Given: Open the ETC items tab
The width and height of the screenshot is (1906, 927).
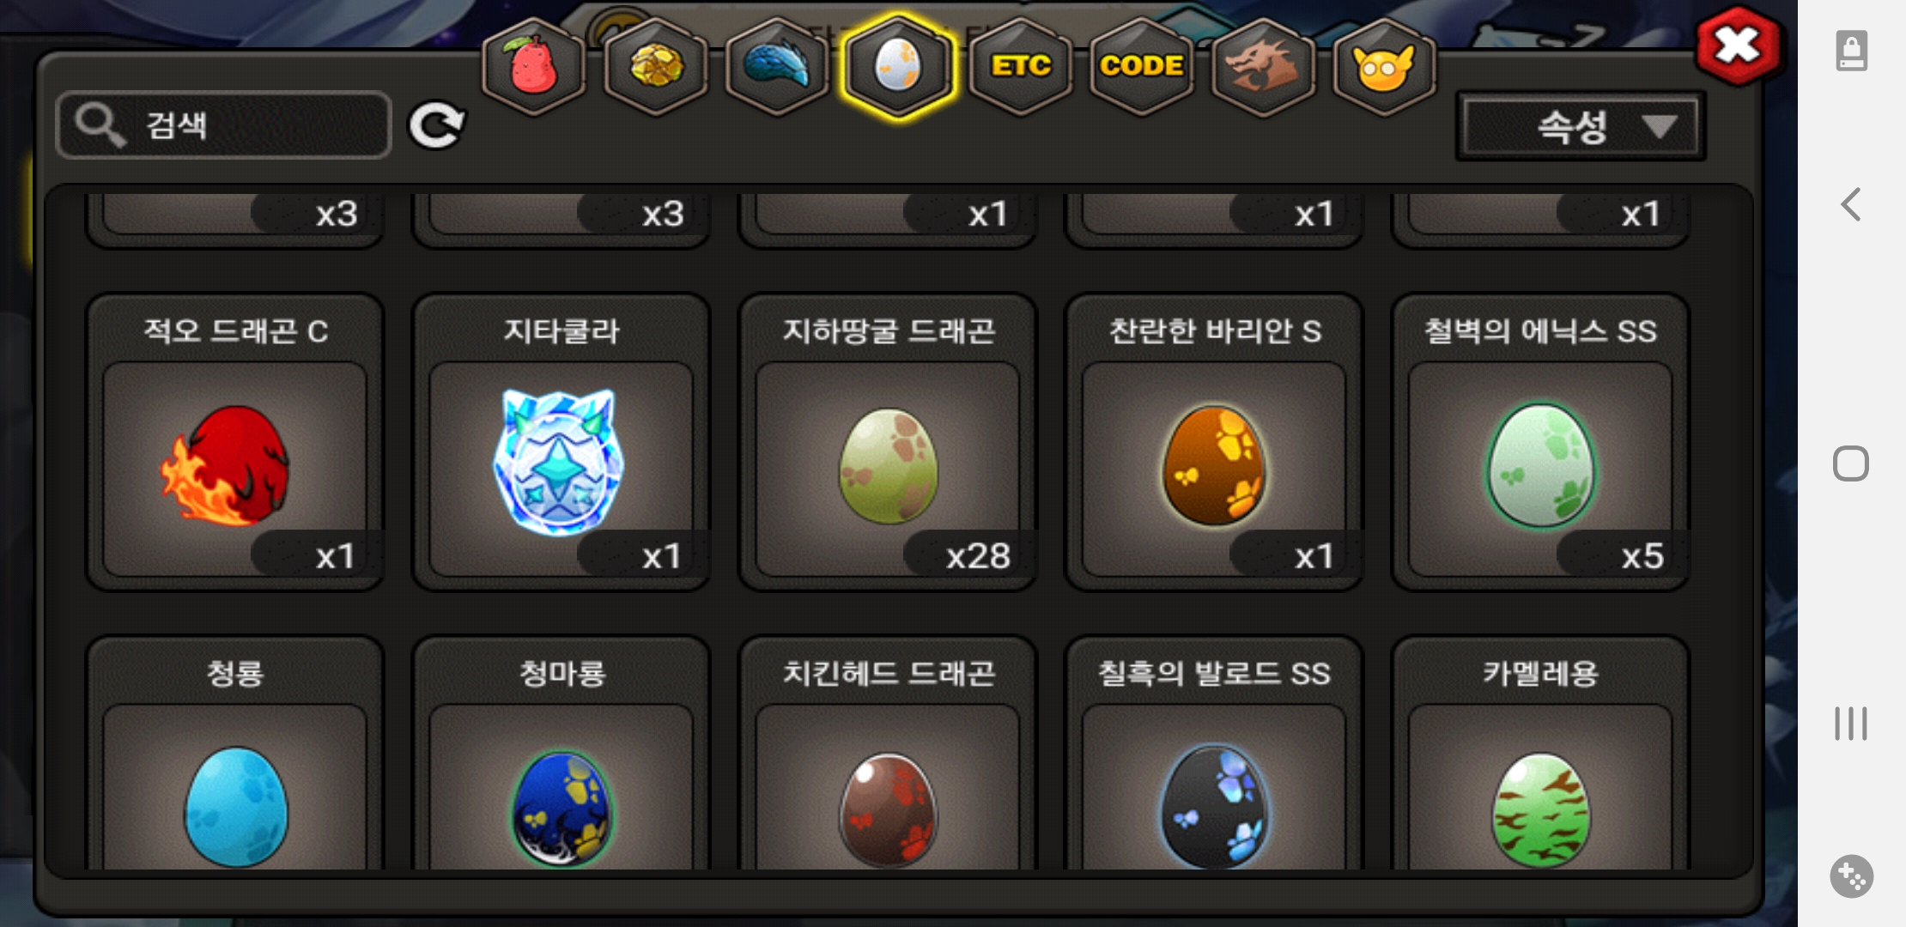Looking at the screenshot, I should pyautogui.click(x=1021, y=66).
